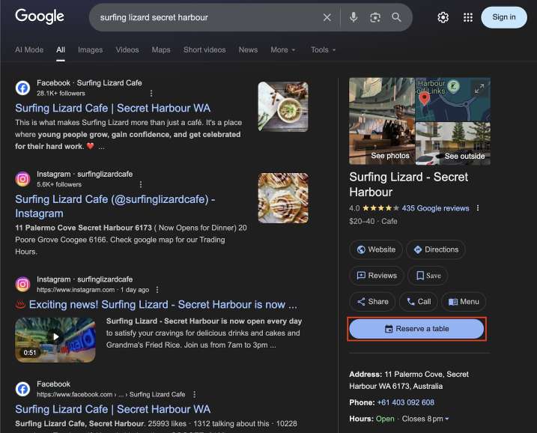This screenshot has width=537, height=433.
Task: Play the 0:51 video thumbnail
Action: point(55,340)
